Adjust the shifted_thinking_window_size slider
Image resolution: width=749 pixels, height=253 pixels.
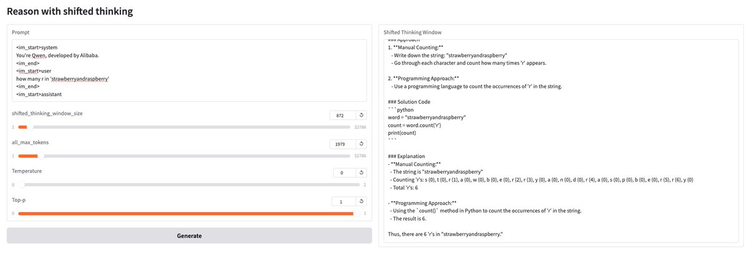tap(184, 127)
